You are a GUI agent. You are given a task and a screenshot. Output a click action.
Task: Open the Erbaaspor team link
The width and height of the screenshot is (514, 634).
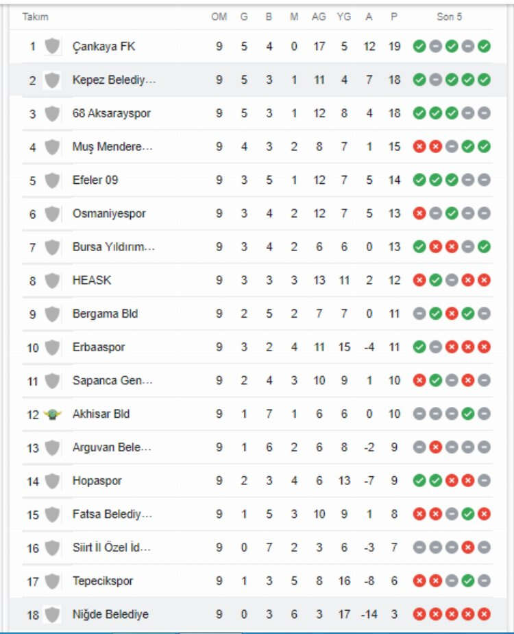(x=99, y=347)
